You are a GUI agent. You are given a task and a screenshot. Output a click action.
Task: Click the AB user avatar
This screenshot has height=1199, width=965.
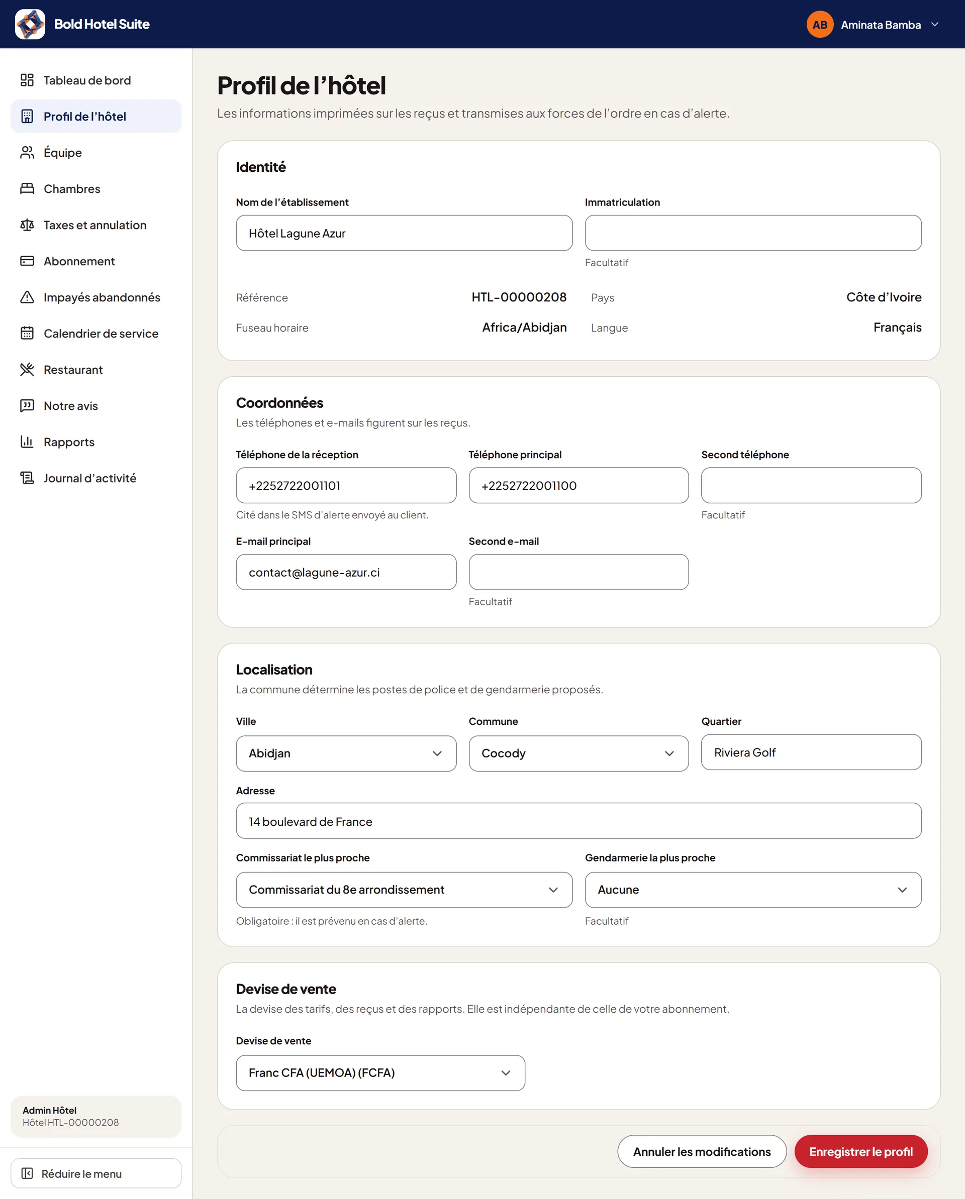point(820,25)
